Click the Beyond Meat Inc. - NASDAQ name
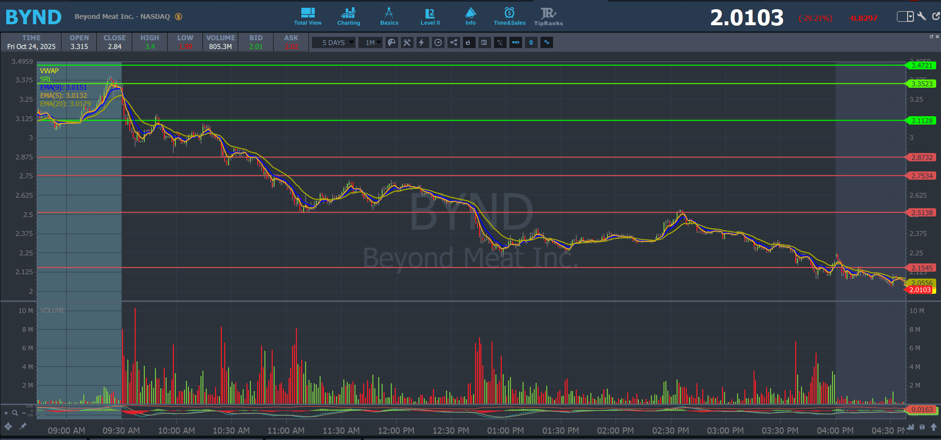Image resolution: width=941 pixels, height=440 pixels. [122, 16]
